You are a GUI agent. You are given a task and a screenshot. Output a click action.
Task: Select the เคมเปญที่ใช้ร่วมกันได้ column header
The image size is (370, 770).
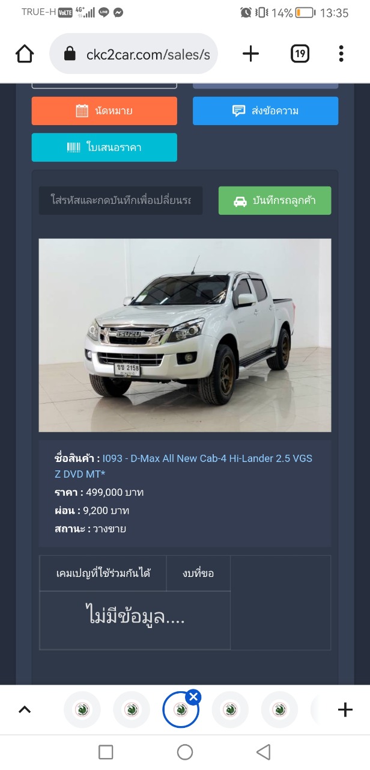tap(103, 573)
